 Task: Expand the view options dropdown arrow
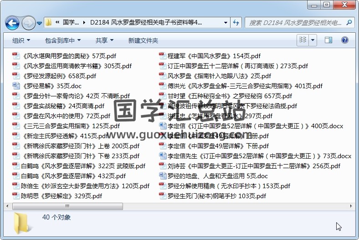tap(313, 40)
